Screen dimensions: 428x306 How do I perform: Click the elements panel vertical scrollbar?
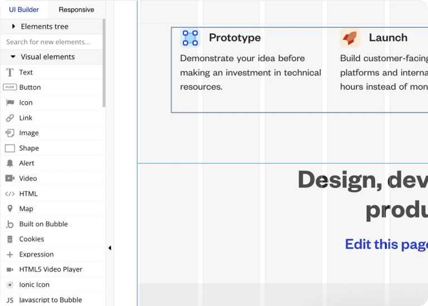(x=104, y=63)
